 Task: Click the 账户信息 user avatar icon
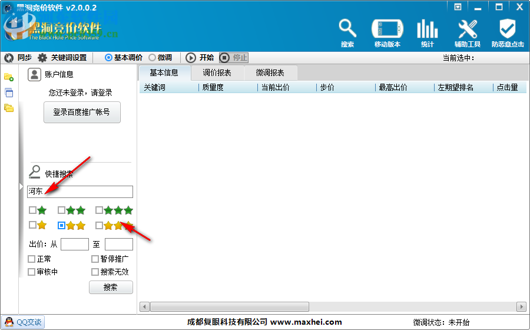pyautogui.click(x=34, y=74)
